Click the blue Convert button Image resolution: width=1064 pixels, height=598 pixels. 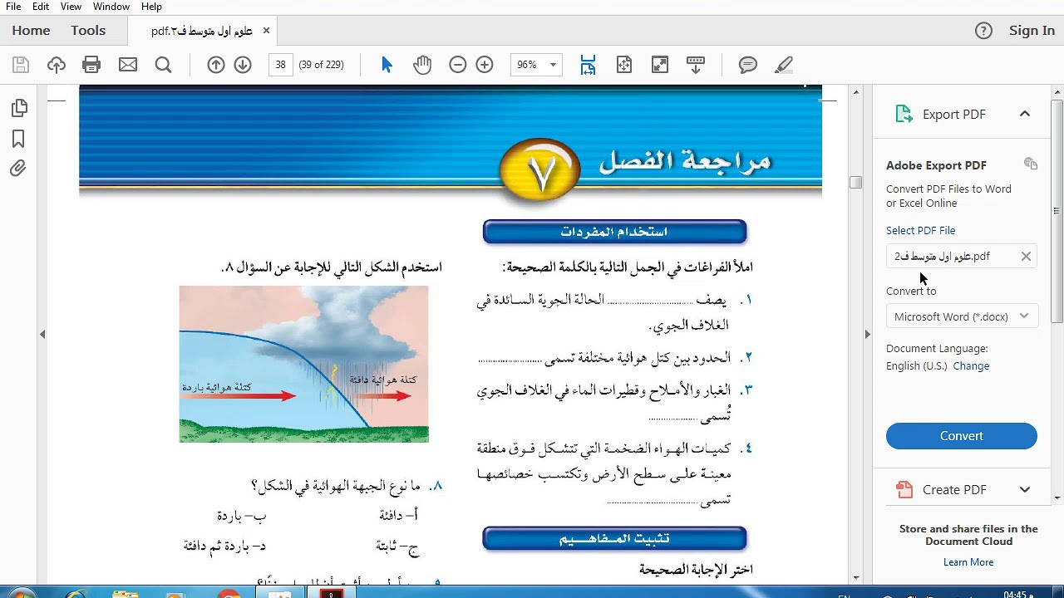(962, 436)
